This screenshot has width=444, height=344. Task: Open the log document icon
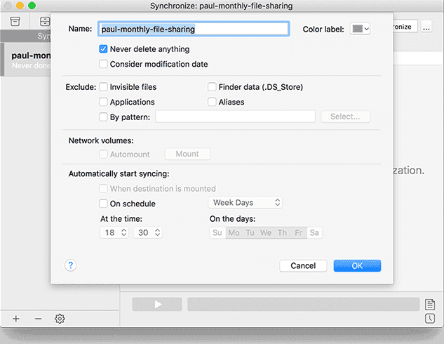[x=429, y=304]
